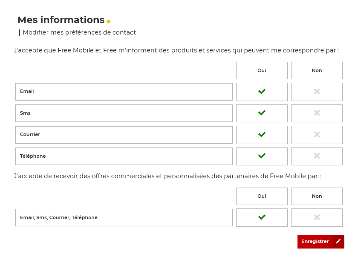Click the partners section Non header
This screenshot has height=266, width=358.
[x=317, y=196]
